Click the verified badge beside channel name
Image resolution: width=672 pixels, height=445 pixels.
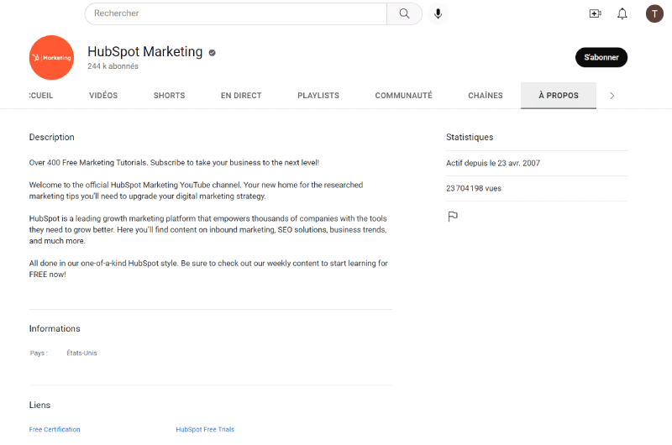pos(212,53)
